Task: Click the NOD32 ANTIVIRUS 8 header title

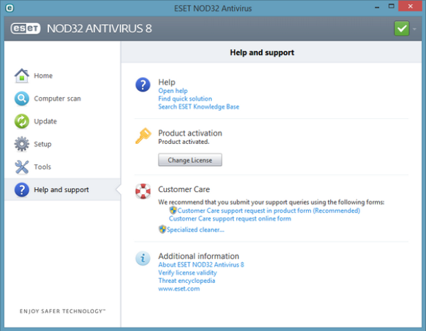Action: tap(99, 28)
